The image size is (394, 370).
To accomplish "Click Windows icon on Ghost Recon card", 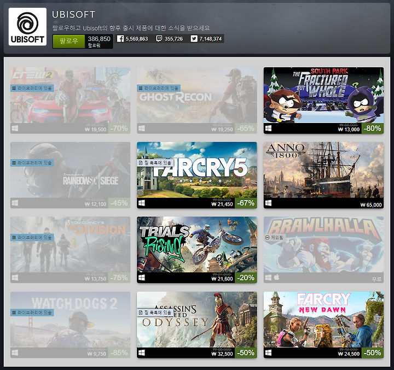I will click(x=142, y=128).
